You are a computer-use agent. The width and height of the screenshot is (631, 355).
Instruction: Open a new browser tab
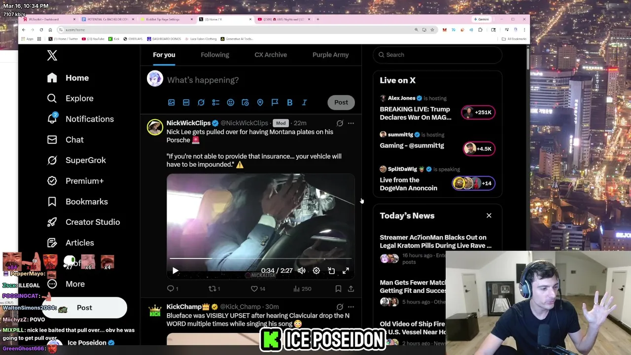coord(318,19)
